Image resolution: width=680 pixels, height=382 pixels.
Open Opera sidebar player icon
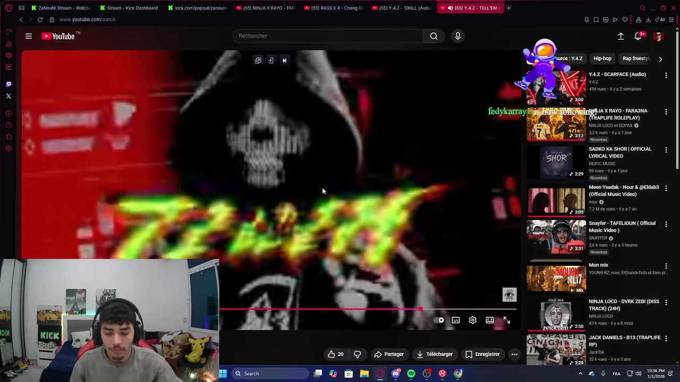click(8, 114)
